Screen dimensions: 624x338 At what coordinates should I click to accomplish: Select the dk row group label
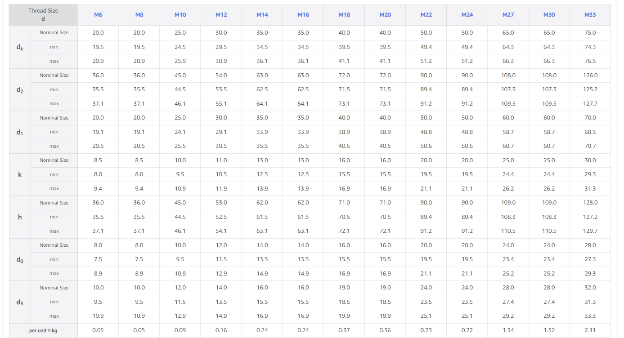pyautogui.click(x=20, y=47)
